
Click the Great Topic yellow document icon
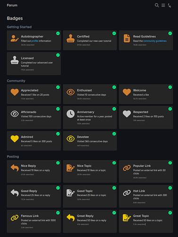(127, 218)
